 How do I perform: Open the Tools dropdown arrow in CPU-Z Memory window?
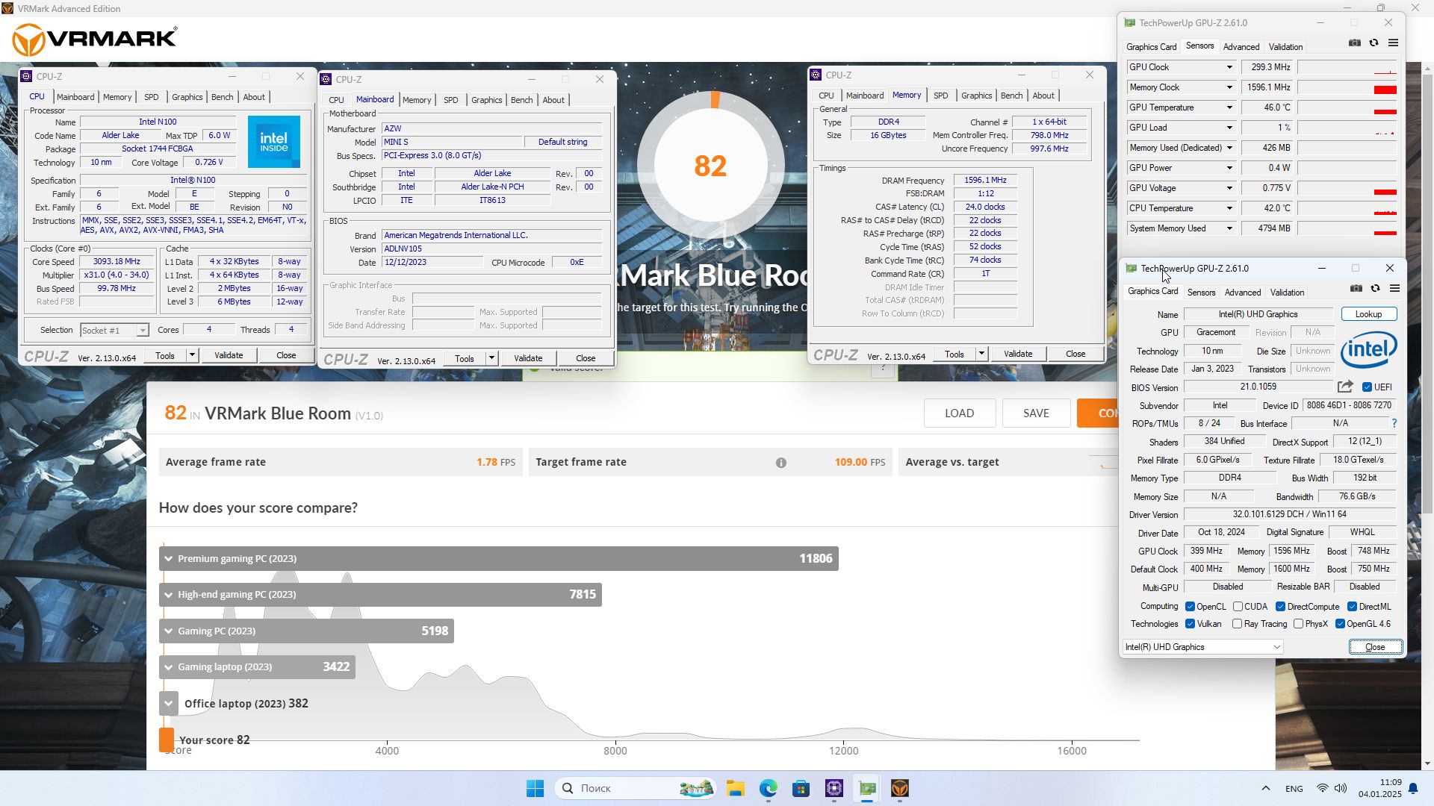click(x=981, y=354)
